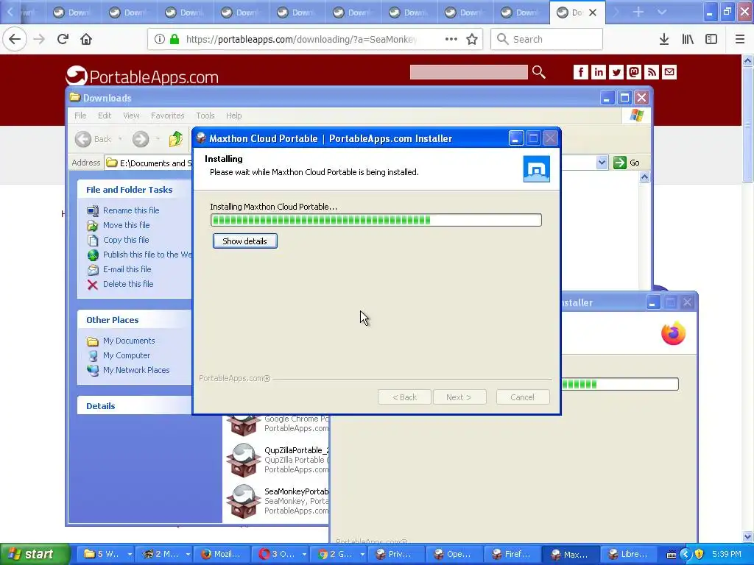Select QupZillaPortable file in Downloads
The image size is (754, 565).
click(278, 460)
